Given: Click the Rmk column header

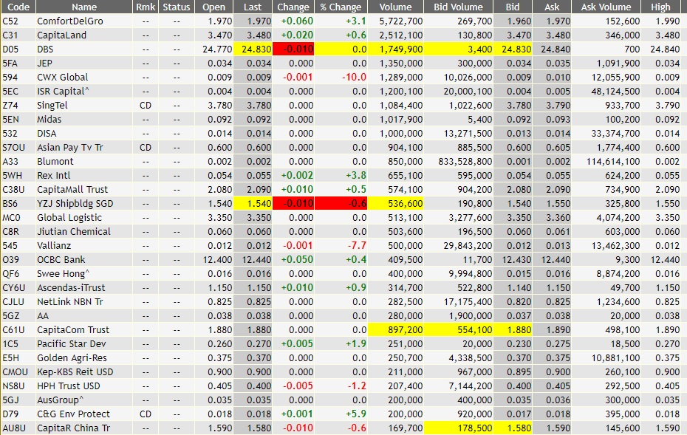Looking at the screenshot, I should tap(146, 7).
